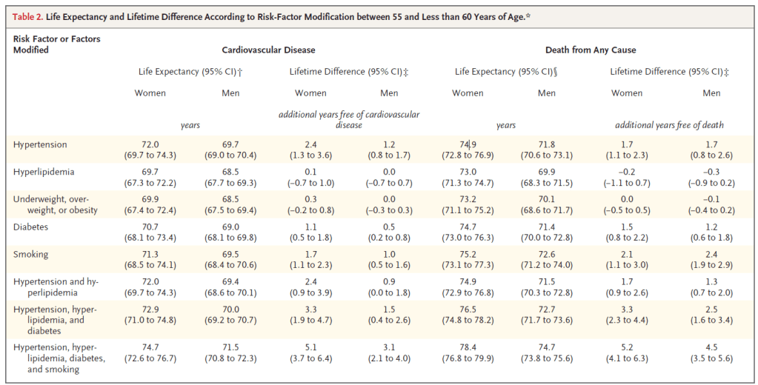
Task: Click the 5.1 lifetime difference value
Action: click(311, 347)
